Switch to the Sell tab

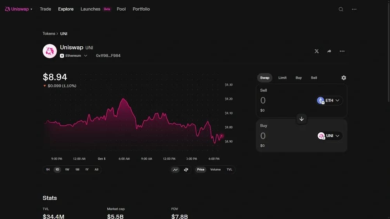point(314,78)
